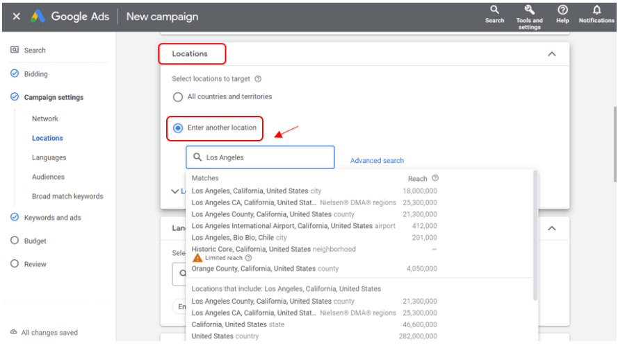Click the Matches heading

205,178
